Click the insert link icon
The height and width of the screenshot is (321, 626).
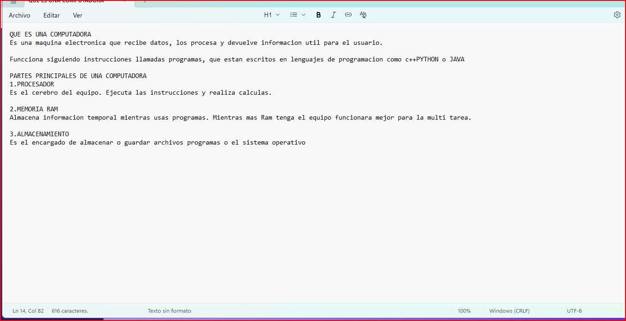click(348, 15)
